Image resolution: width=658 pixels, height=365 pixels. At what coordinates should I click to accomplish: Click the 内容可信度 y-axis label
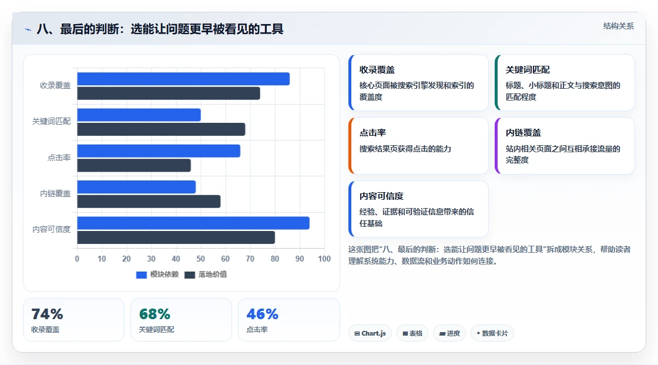[x=51, y=229]
